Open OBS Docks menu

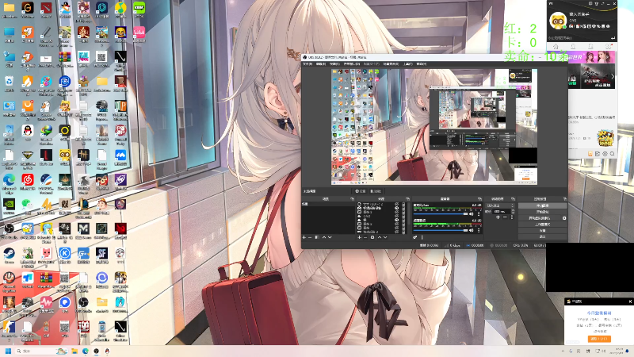click(352, 64)
